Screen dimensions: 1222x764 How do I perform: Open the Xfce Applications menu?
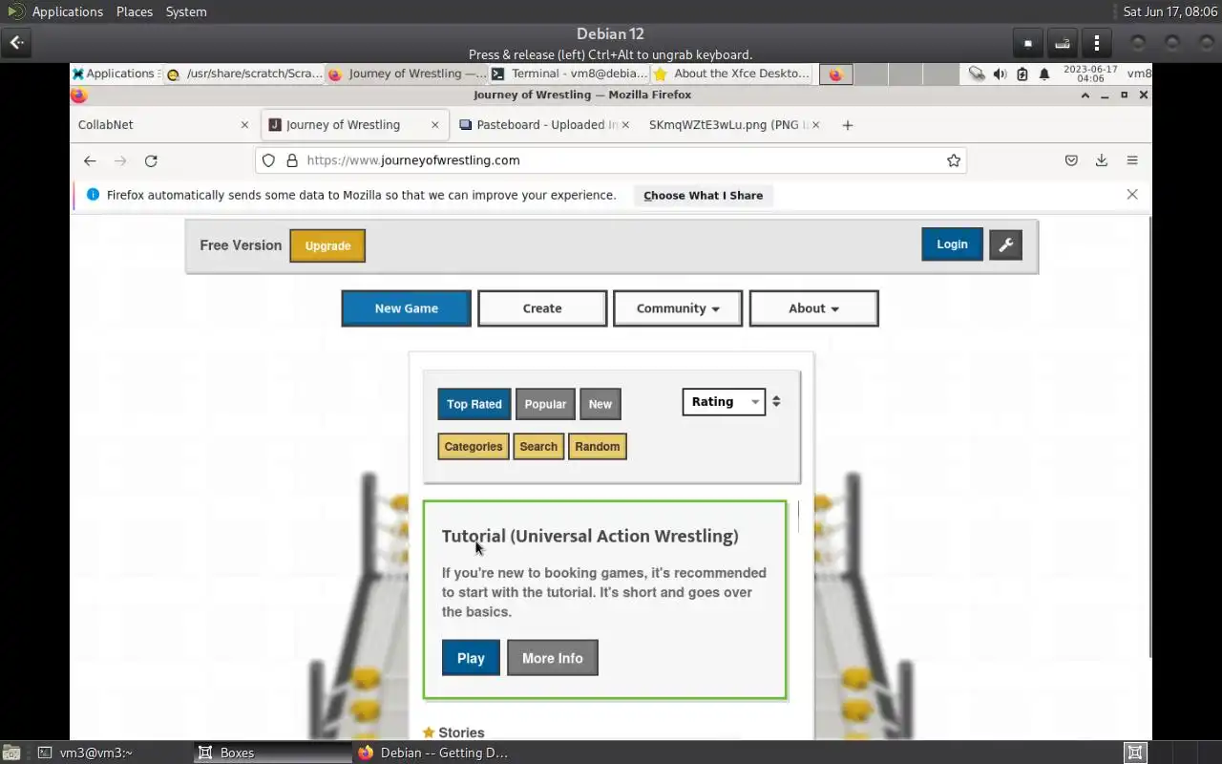[x=114, y=74]
